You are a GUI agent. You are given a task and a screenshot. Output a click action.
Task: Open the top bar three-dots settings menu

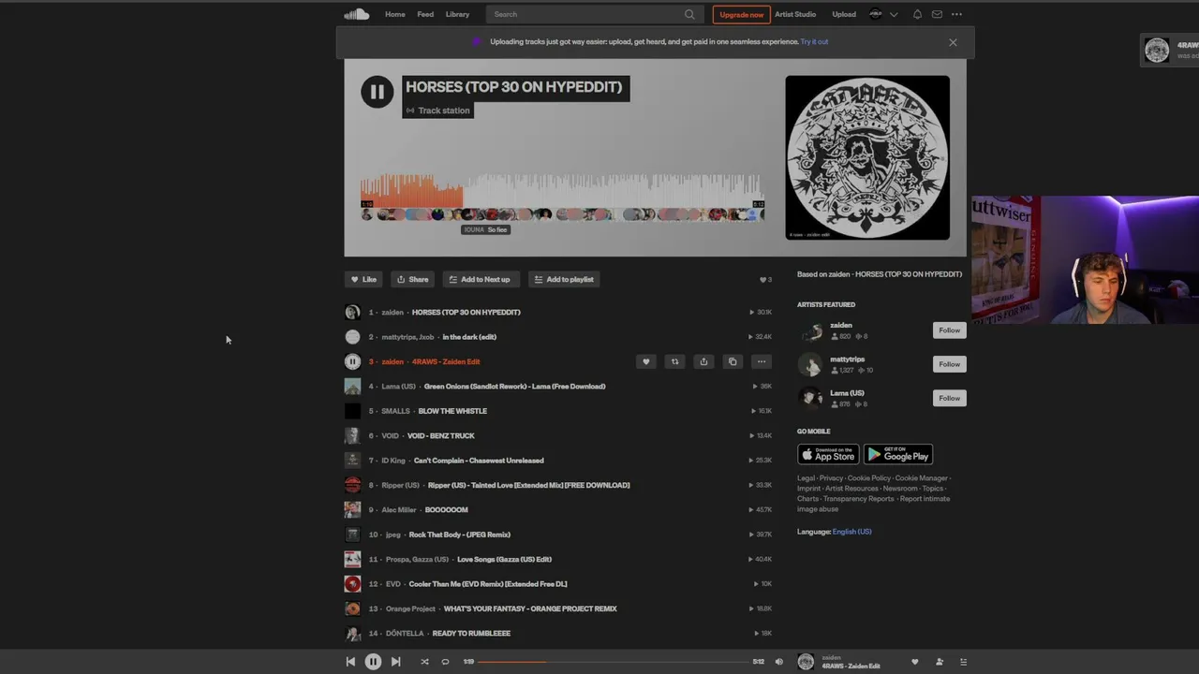[x=956, y=14]
